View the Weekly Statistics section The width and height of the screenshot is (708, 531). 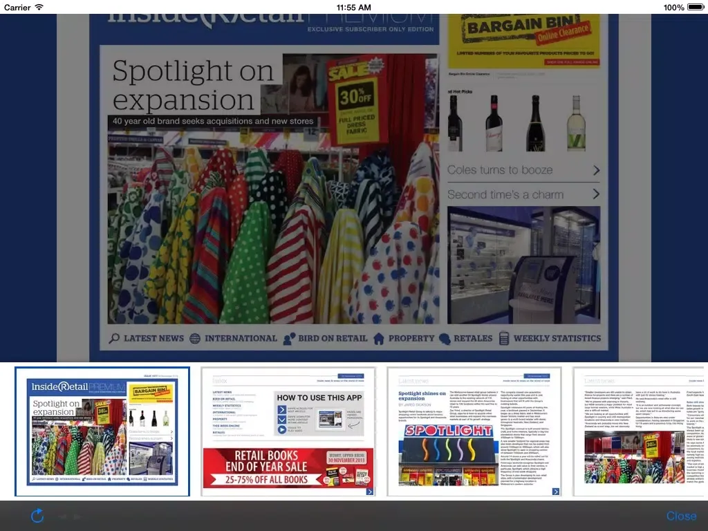point(550,338)
